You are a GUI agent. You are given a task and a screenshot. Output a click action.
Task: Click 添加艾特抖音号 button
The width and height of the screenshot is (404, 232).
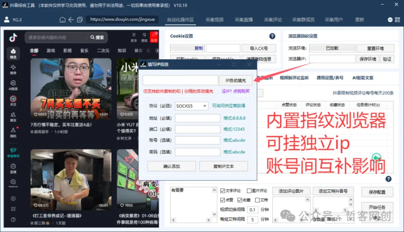333,191
